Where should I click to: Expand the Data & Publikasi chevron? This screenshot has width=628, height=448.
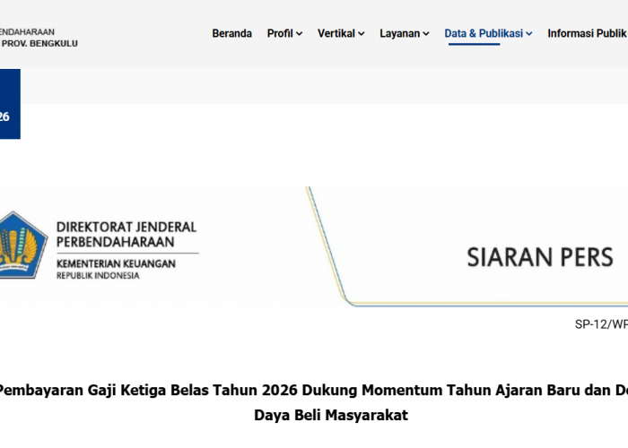coord(529,34)
